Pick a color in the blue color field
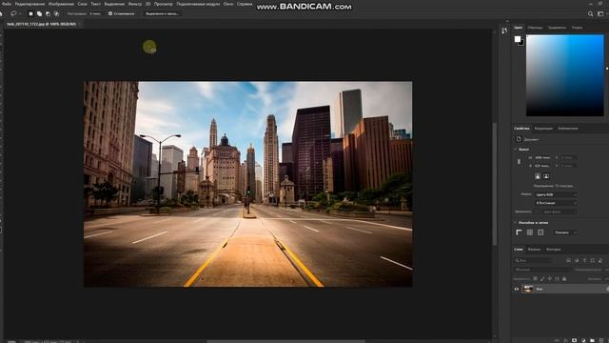The width and height of the screenshot is (609, 343). click(564, 75)
